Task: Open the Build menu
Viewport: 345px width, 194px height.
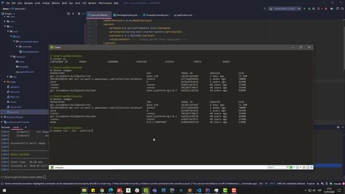Action: point(65,3)
